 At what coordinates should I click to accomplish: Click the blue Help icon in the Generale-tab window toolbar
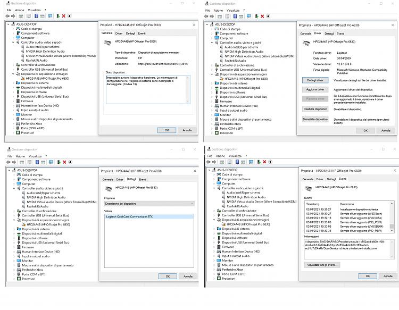[x=36, y=16]
